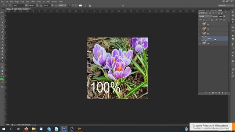The height and width of the screenshot is (132, 235).
Task: Select the Hand tool
Action: coord(3,71)
